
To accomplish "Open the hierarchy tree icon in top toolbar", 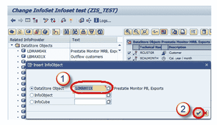I will point(35,21).
